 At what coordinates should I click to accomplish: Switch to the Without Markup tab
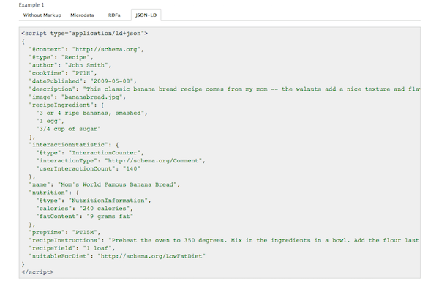click(42, 15)
